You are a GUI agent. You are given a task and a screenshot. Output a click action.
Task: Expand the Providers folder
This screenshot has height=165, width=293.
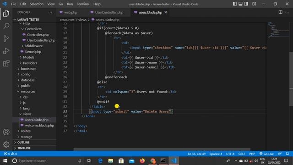[x=30, y=63]
